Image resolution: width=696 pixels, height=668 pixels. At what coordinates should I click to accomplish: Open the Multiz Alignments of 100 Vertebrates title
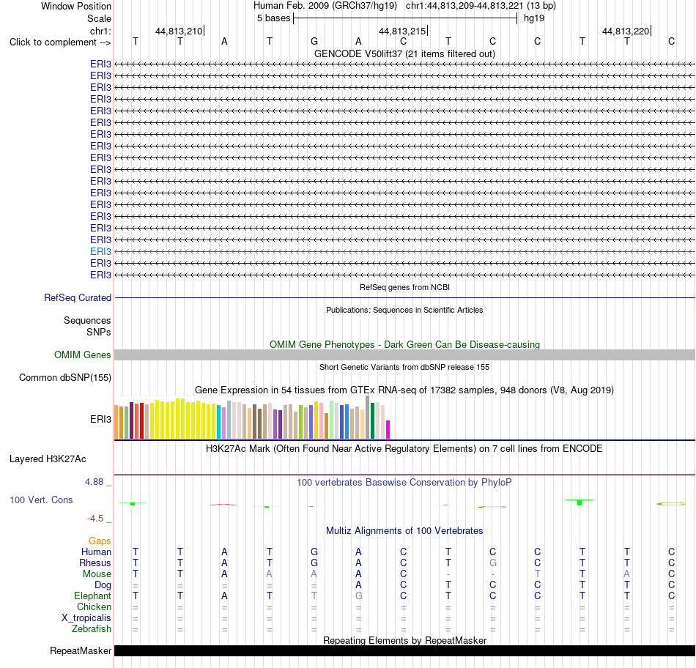pos(404,531)
